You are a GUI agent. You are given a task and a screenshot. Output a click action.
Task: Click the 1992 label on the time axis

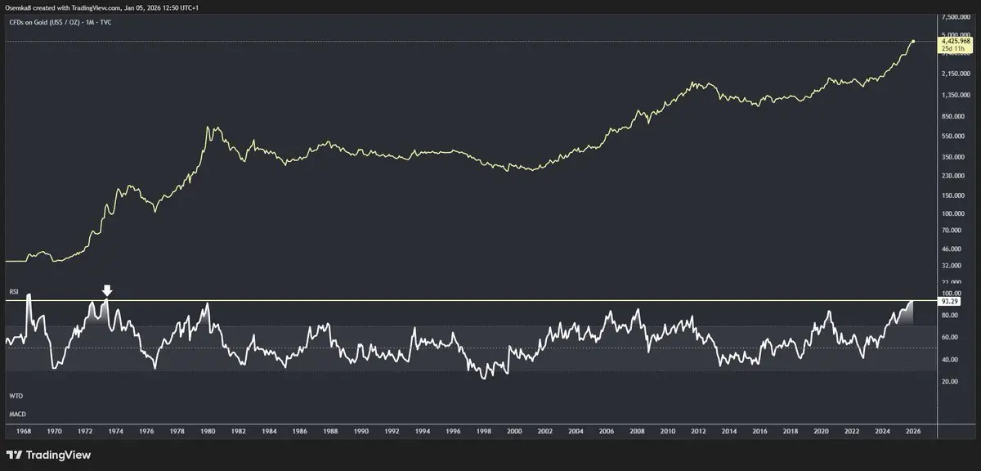tap(392, 430)
